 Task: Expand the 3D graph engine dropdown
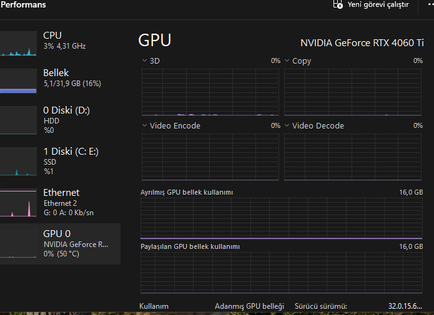pos(145,61)
